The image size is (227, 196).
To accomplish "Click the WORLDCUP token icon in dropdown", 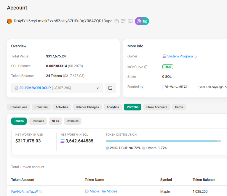I will [16, 88].
